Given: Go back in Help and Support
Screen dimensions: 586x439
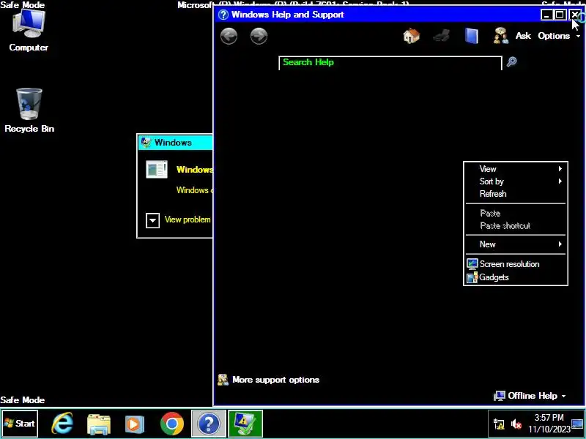Looking at the screenshot, I should tap(229, 36).
